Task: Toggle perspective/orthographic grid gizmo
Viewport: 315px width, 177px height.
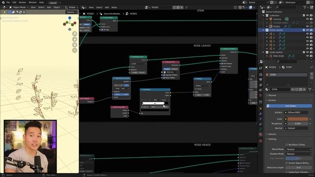Action: point(75,50)
